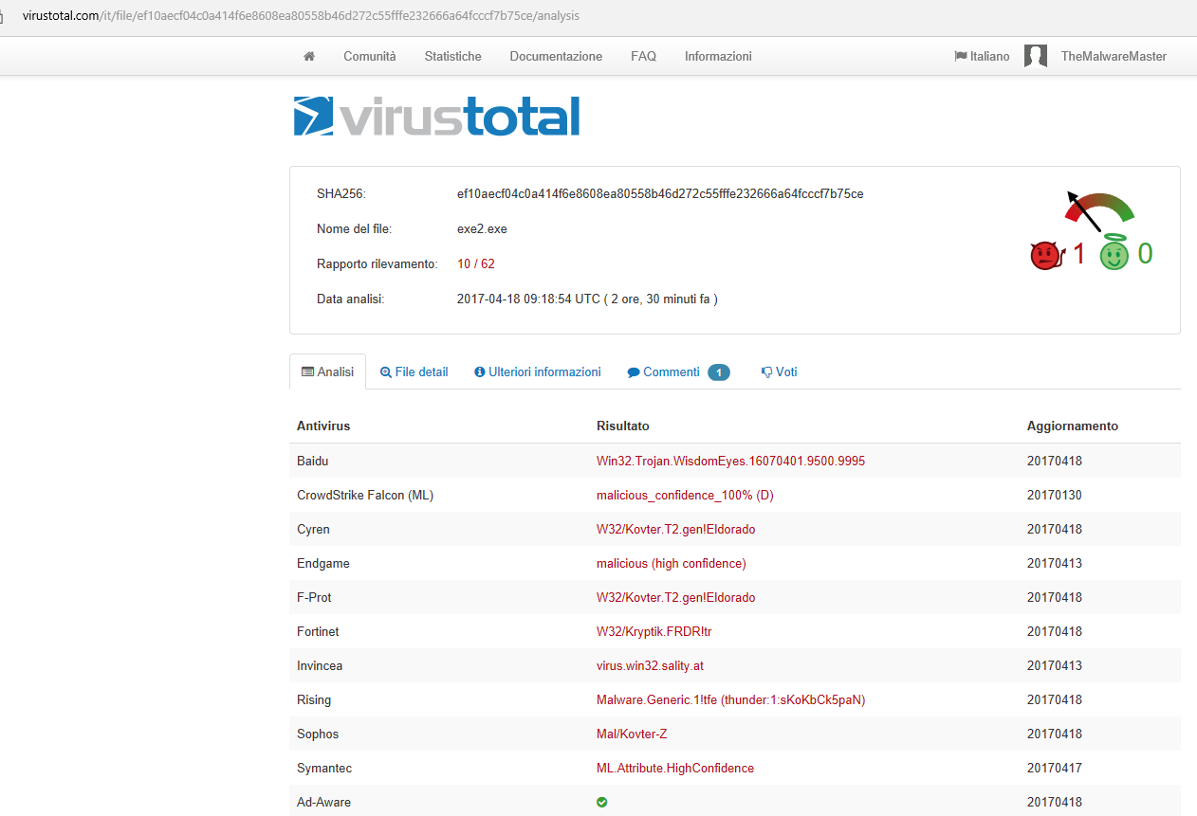The width and height of the screenshot is (1197, 816).
Task: Switch to the Analisi tab
Action: 327,372
